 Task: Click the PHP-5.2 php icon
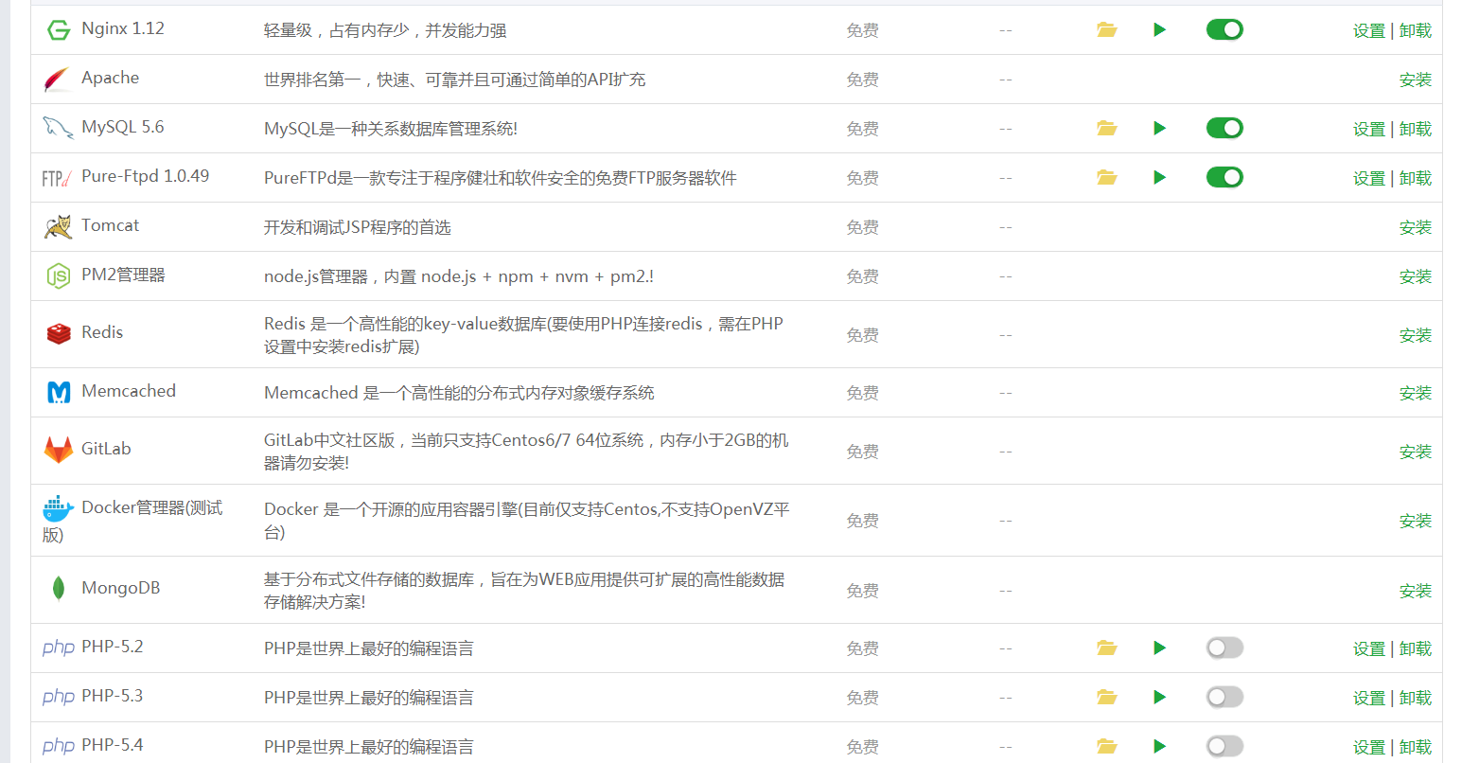59,648
